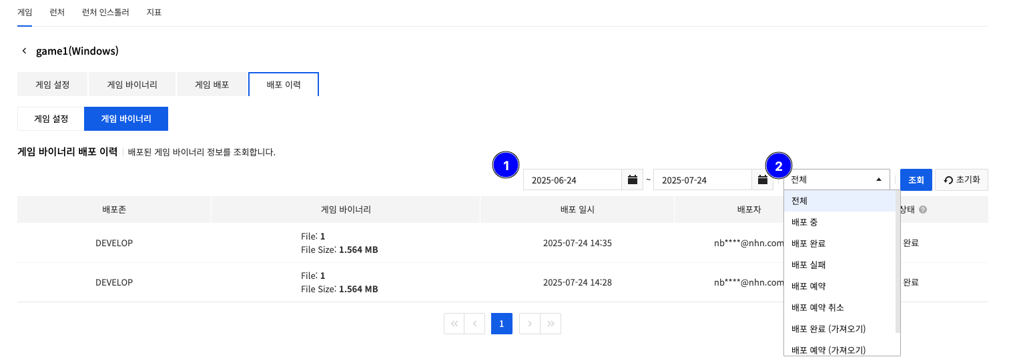Go to the next page arrow
1015x363 pixels.
[x=529, y=324]
